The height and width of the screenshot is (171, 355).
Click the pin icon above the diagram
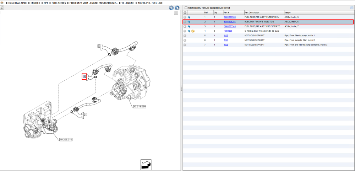[2, 8]
